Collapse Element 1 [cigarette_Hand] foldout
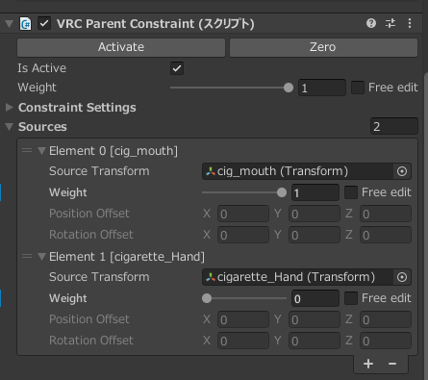 (x=41, y=257)
